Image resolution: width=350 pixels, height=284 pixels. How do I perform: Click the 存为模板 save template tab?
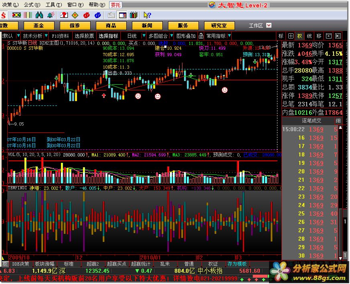(237, 264)
